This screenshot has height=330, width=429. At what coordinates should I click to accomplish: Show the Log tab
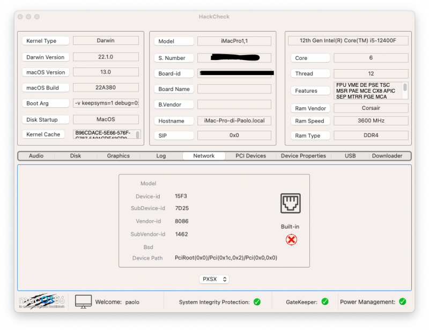tap(161, 156)
